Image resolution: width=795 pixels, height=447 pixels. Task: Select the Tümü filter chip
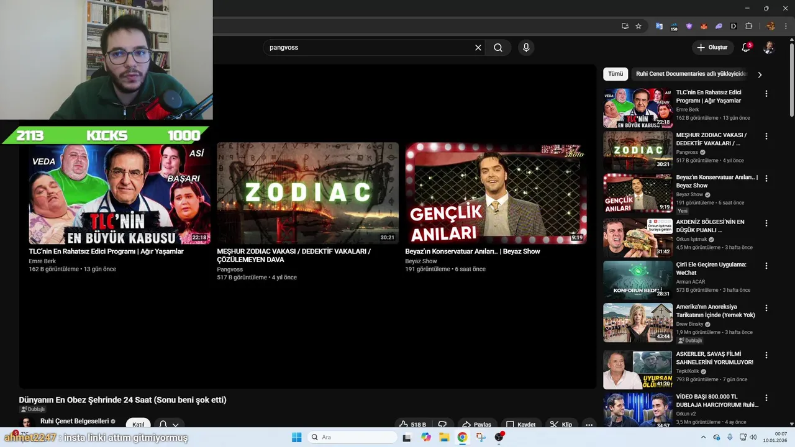point(616,74)
